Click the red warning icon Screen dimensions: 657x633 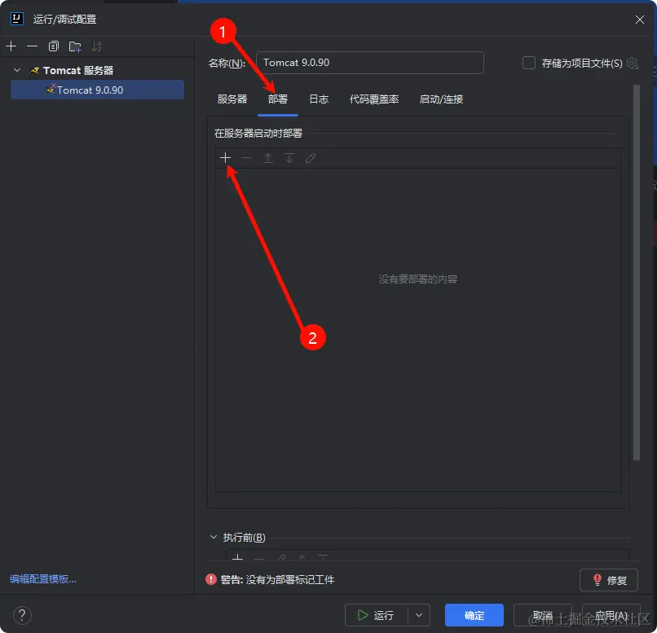pyautogui.click(x=211, y=579)
